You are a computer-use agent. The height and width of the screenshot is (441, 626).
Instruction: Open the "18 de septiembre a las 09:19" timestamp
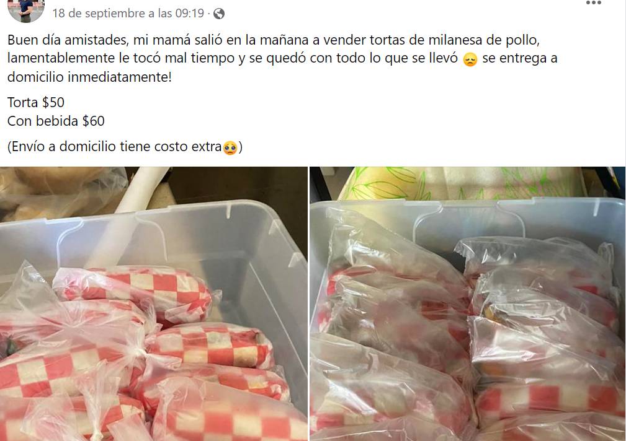click(x=128, y=13)
